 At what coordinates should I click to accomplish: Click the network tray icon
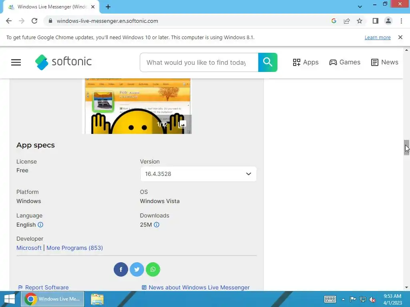point(363,299)
